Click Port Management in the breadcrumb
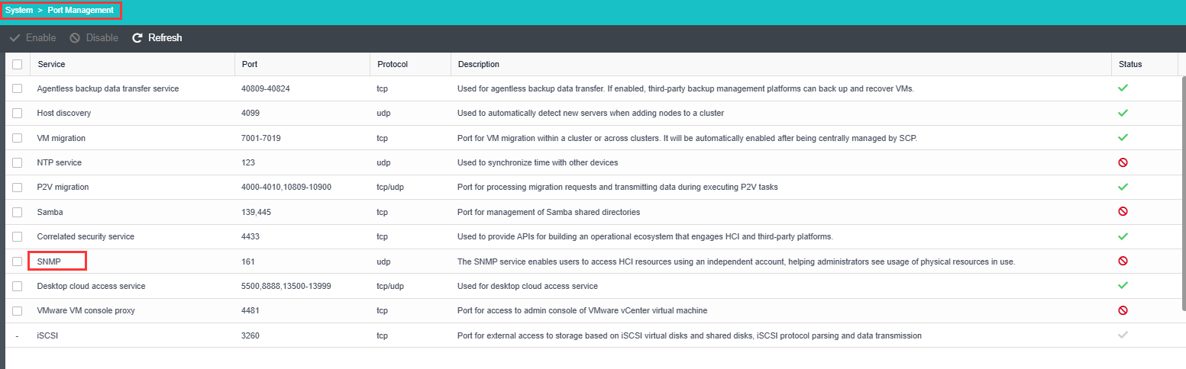 (80, 11)
